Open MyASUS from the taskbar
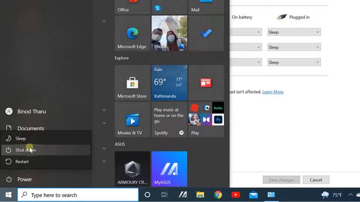This screenshot has width=360, height=202. 182,195
